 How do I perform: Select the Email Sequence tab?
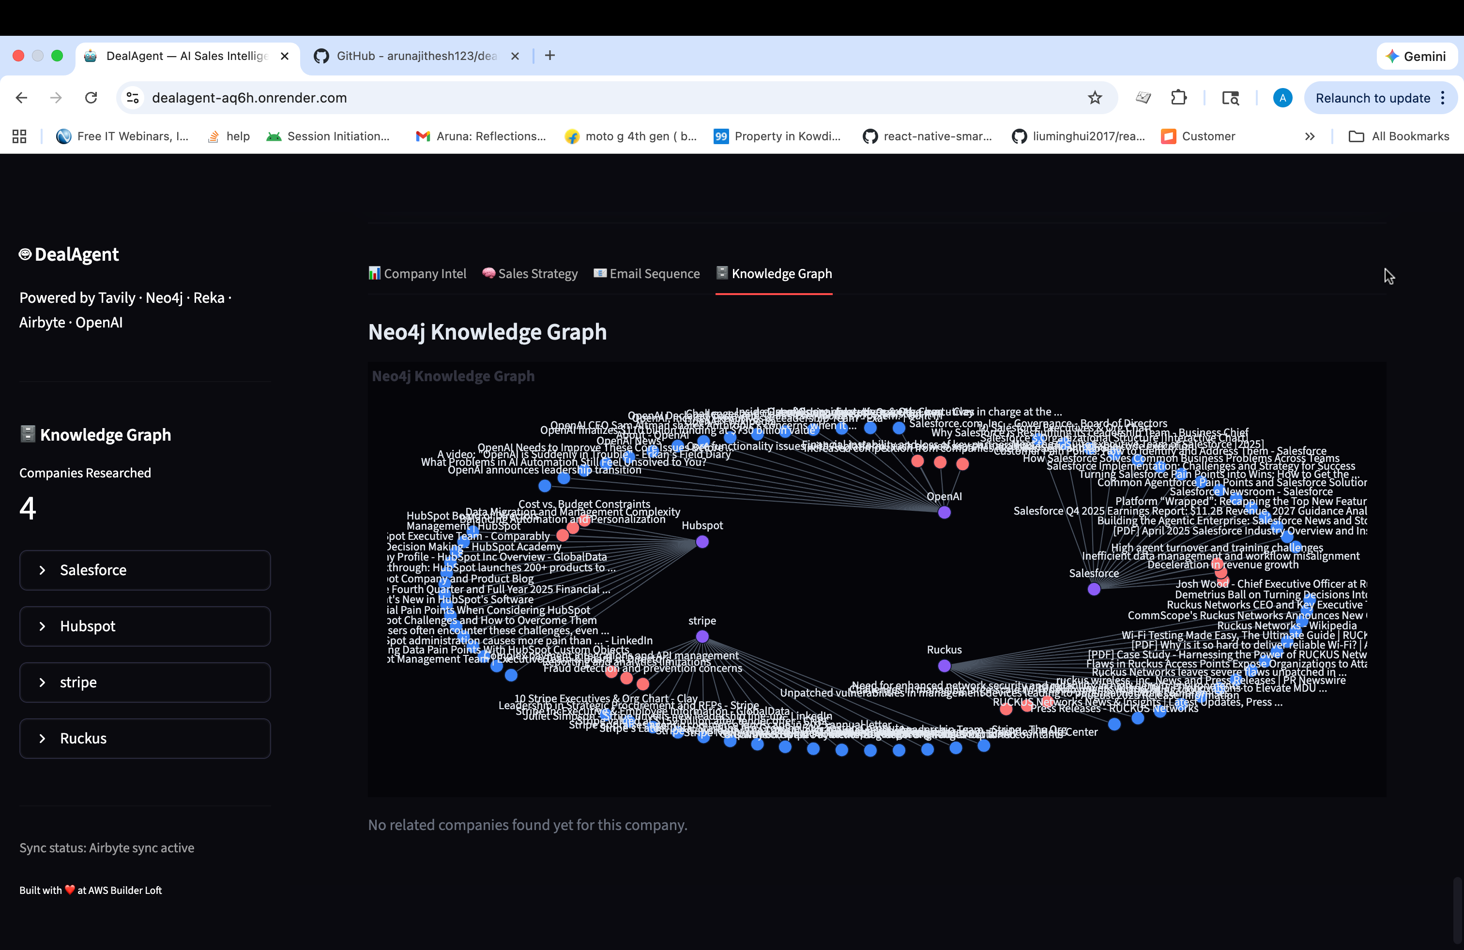point(646,273)
